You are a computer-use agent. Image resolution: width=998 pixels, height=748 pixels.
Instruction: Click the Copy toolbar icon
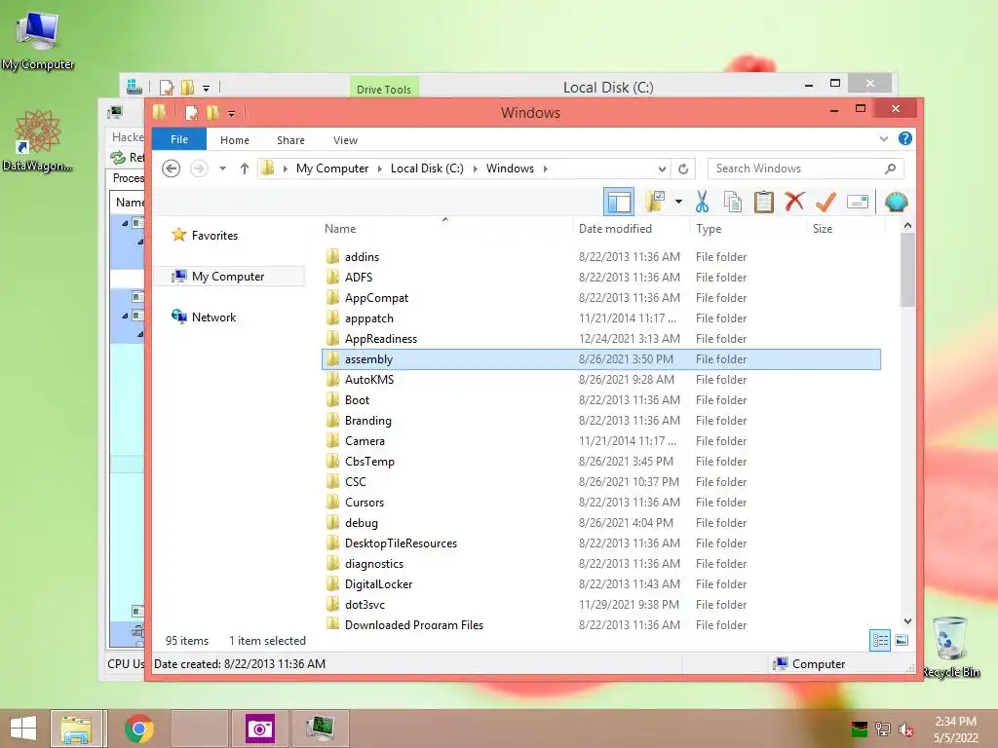pos(733,203)
